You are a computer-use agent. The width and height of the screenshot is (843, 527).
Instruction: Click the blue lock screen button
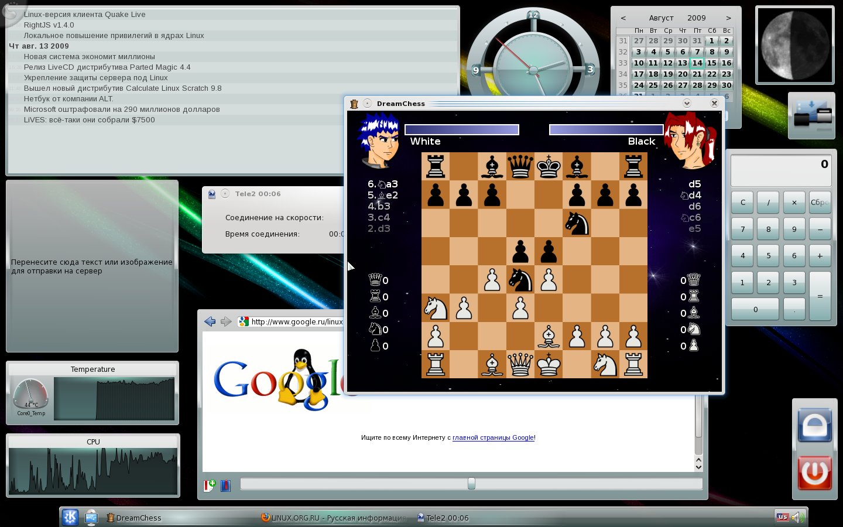click(814, 425)
